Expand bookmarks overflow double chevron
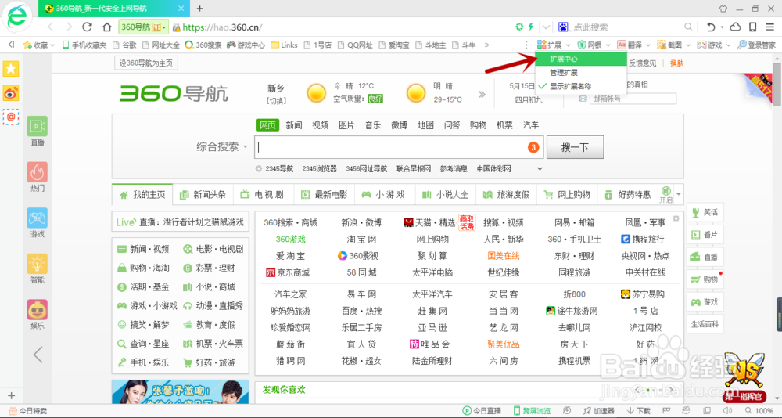This screenshot has height=418, width=782. (486, 45)
